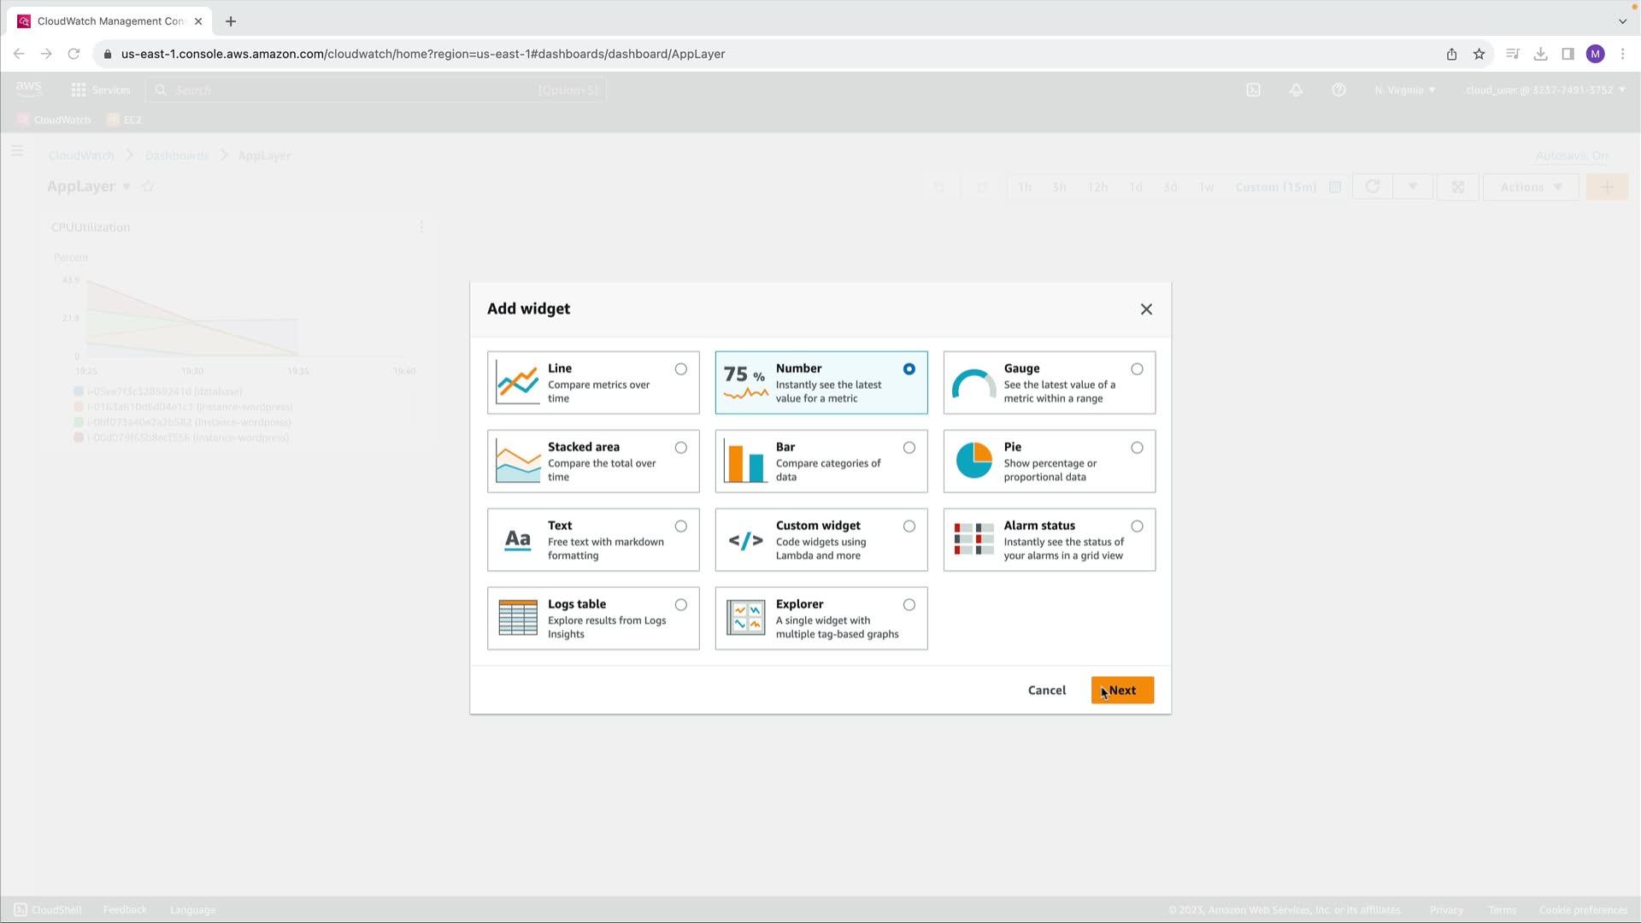This screenshot has width=1641, height=923.
Task: Select the Text widget radio button
Action: pos(681,526)
